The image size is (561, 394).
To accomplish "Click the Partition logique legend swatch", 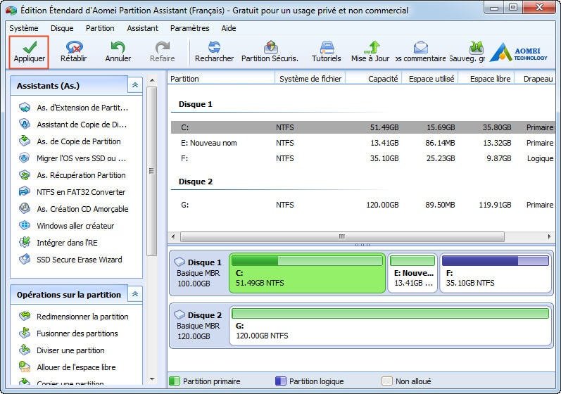I will 280,381.
